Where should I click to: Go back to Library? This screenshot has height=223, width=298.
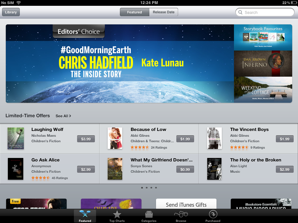click(11, 12)
